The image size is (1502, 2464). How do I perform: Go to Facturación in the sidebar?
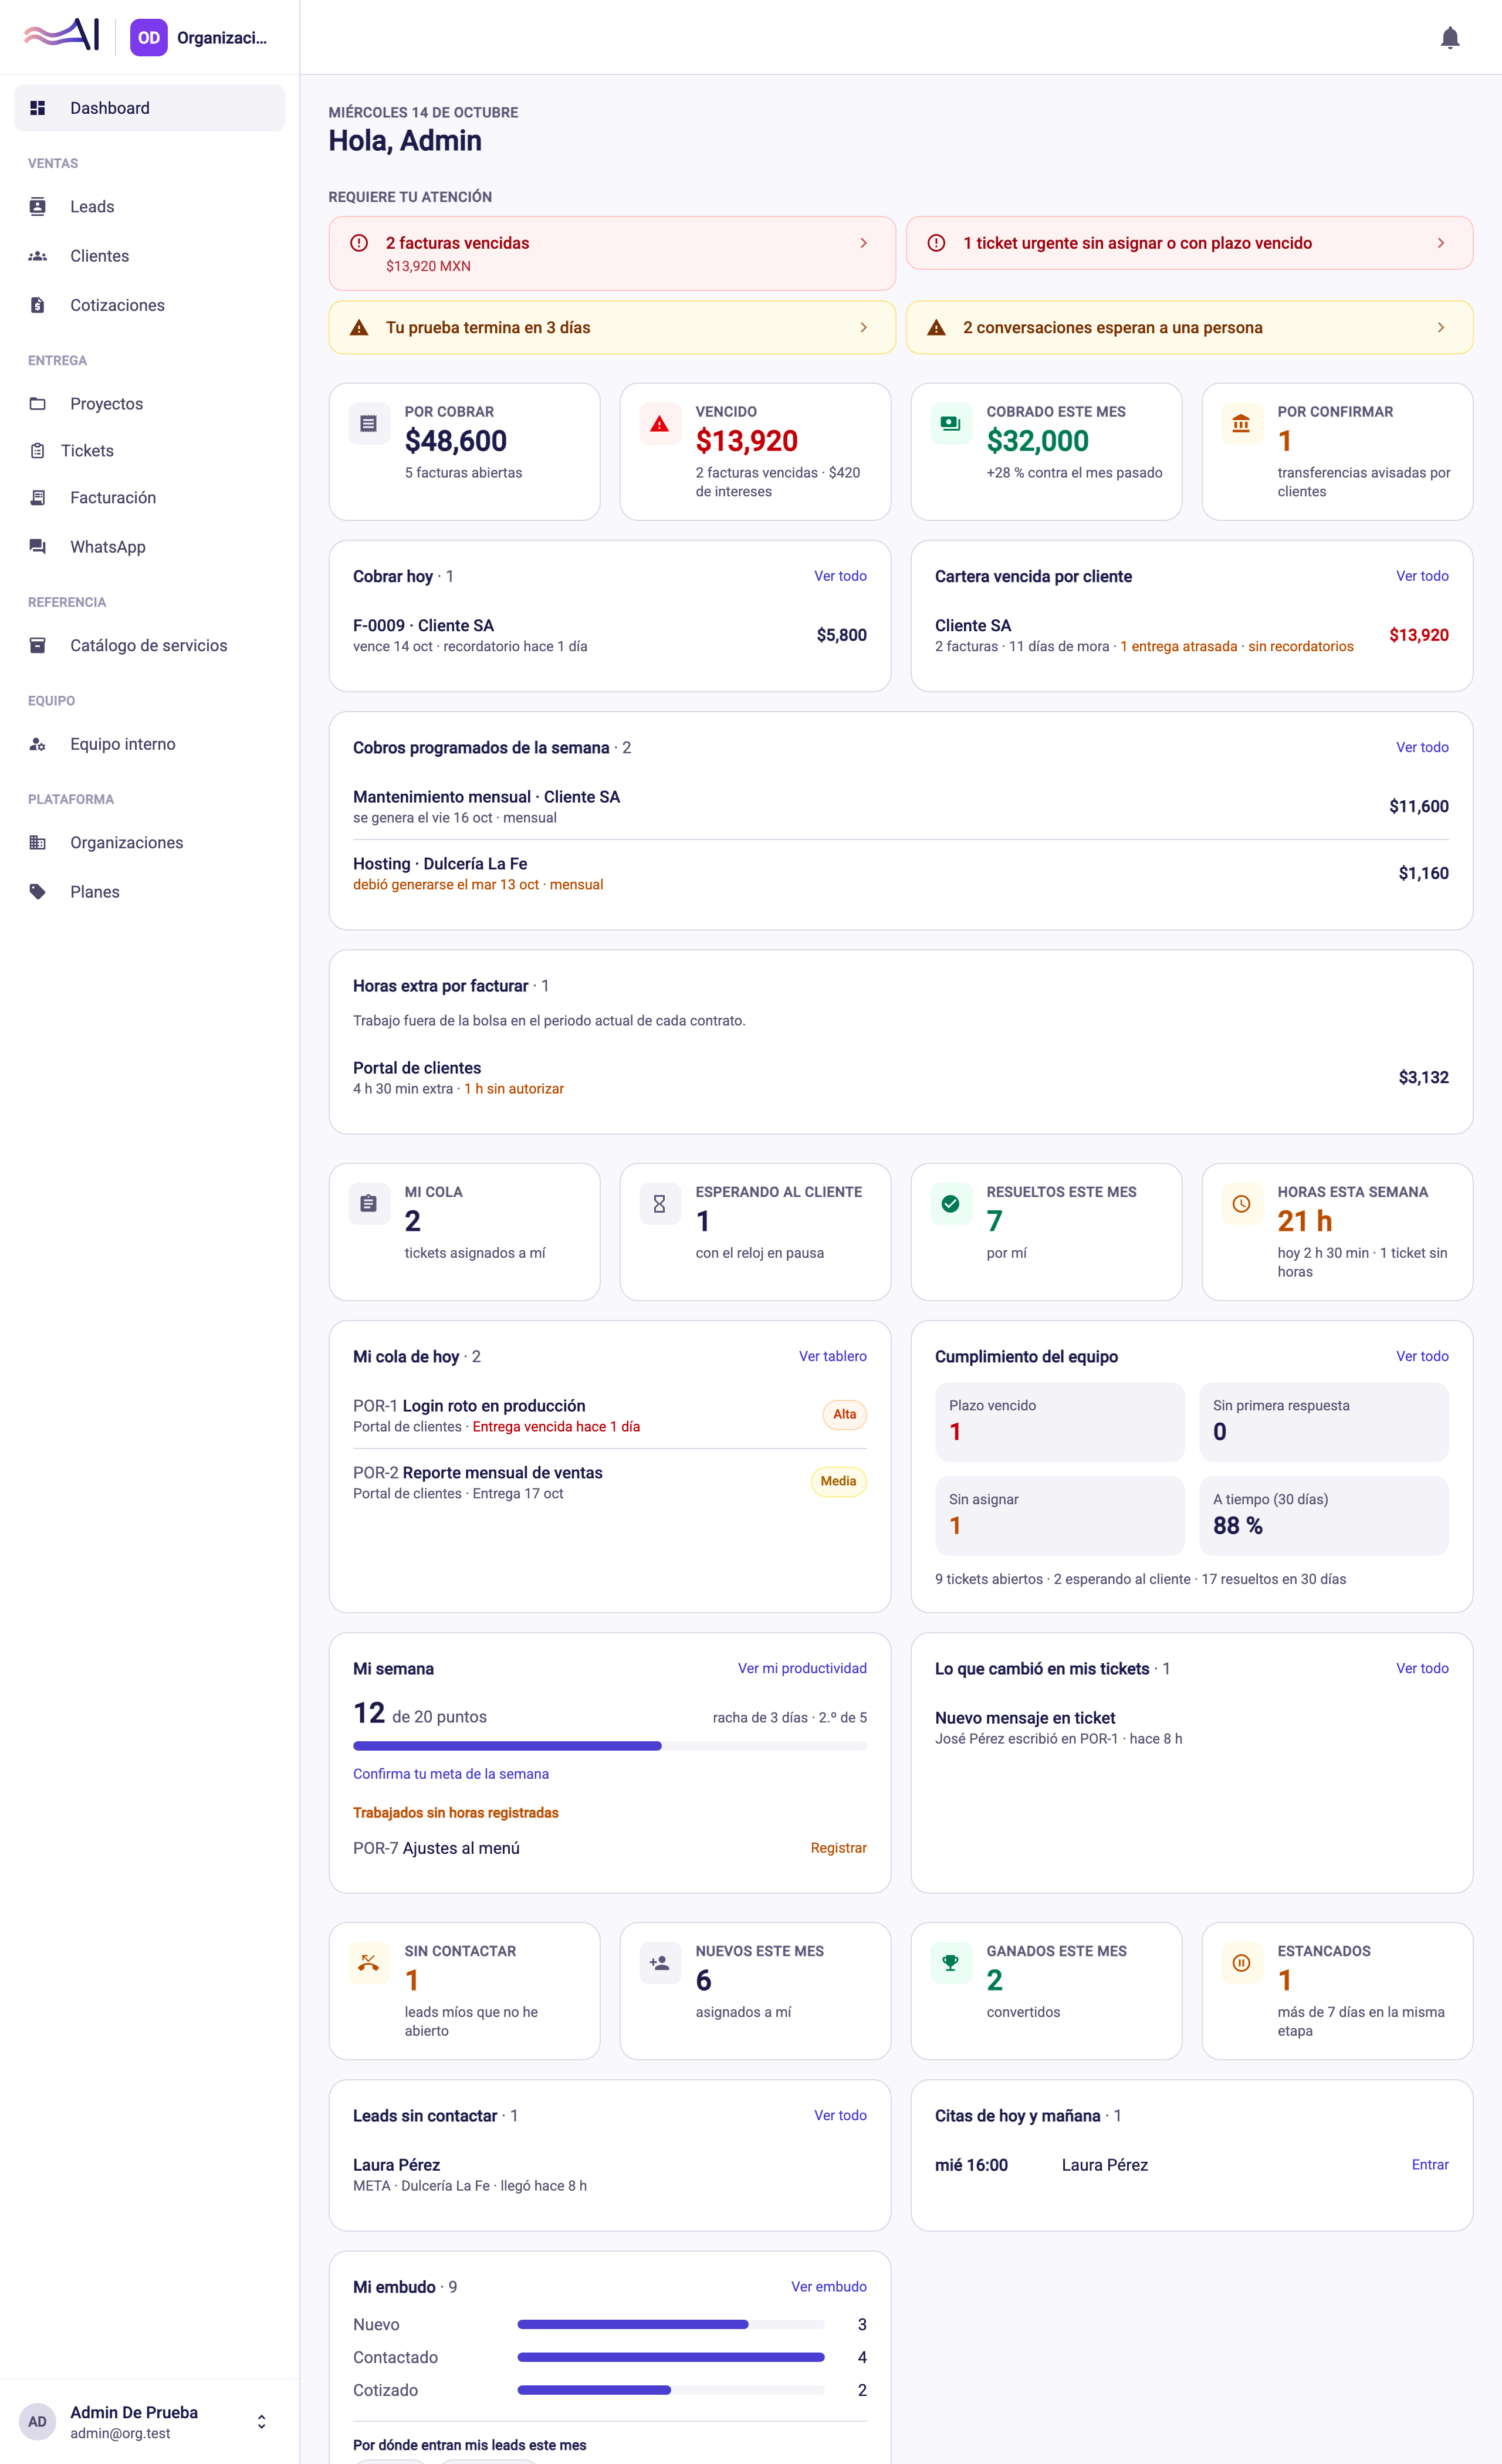pyautogui.click(x=149, y=498)
